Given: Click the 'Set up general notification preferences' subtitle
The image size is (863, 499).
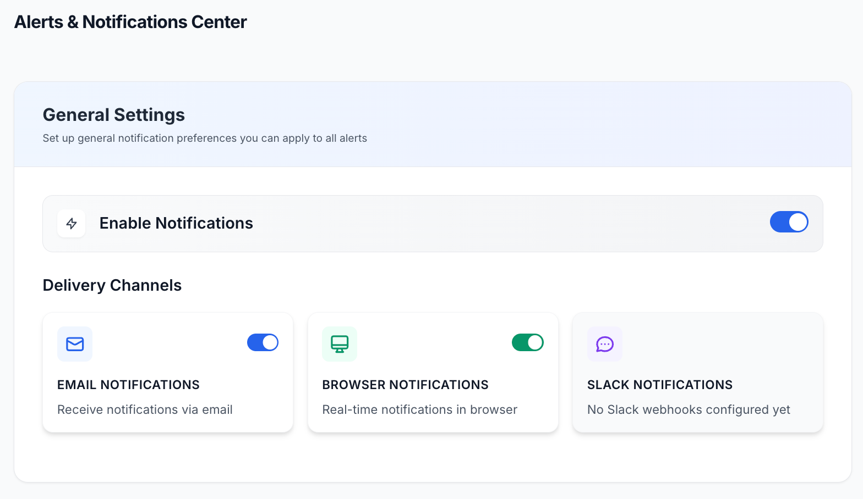Looking at the screenshot, I should pyautogui.click(x=205, y=138).
